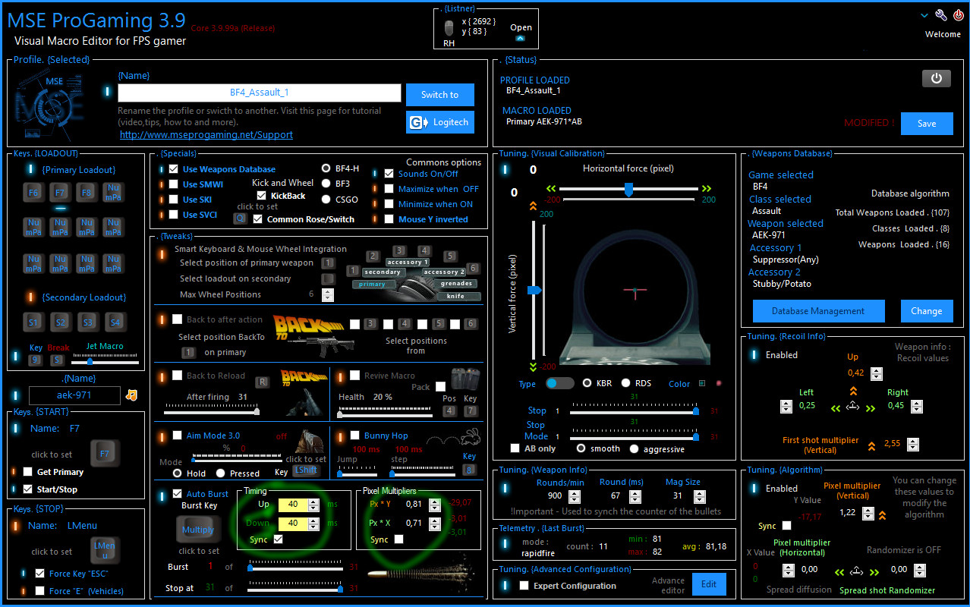Adjust the Timing Down ms stepper
This screenshot has width=970, height=607.
[315, 524]
